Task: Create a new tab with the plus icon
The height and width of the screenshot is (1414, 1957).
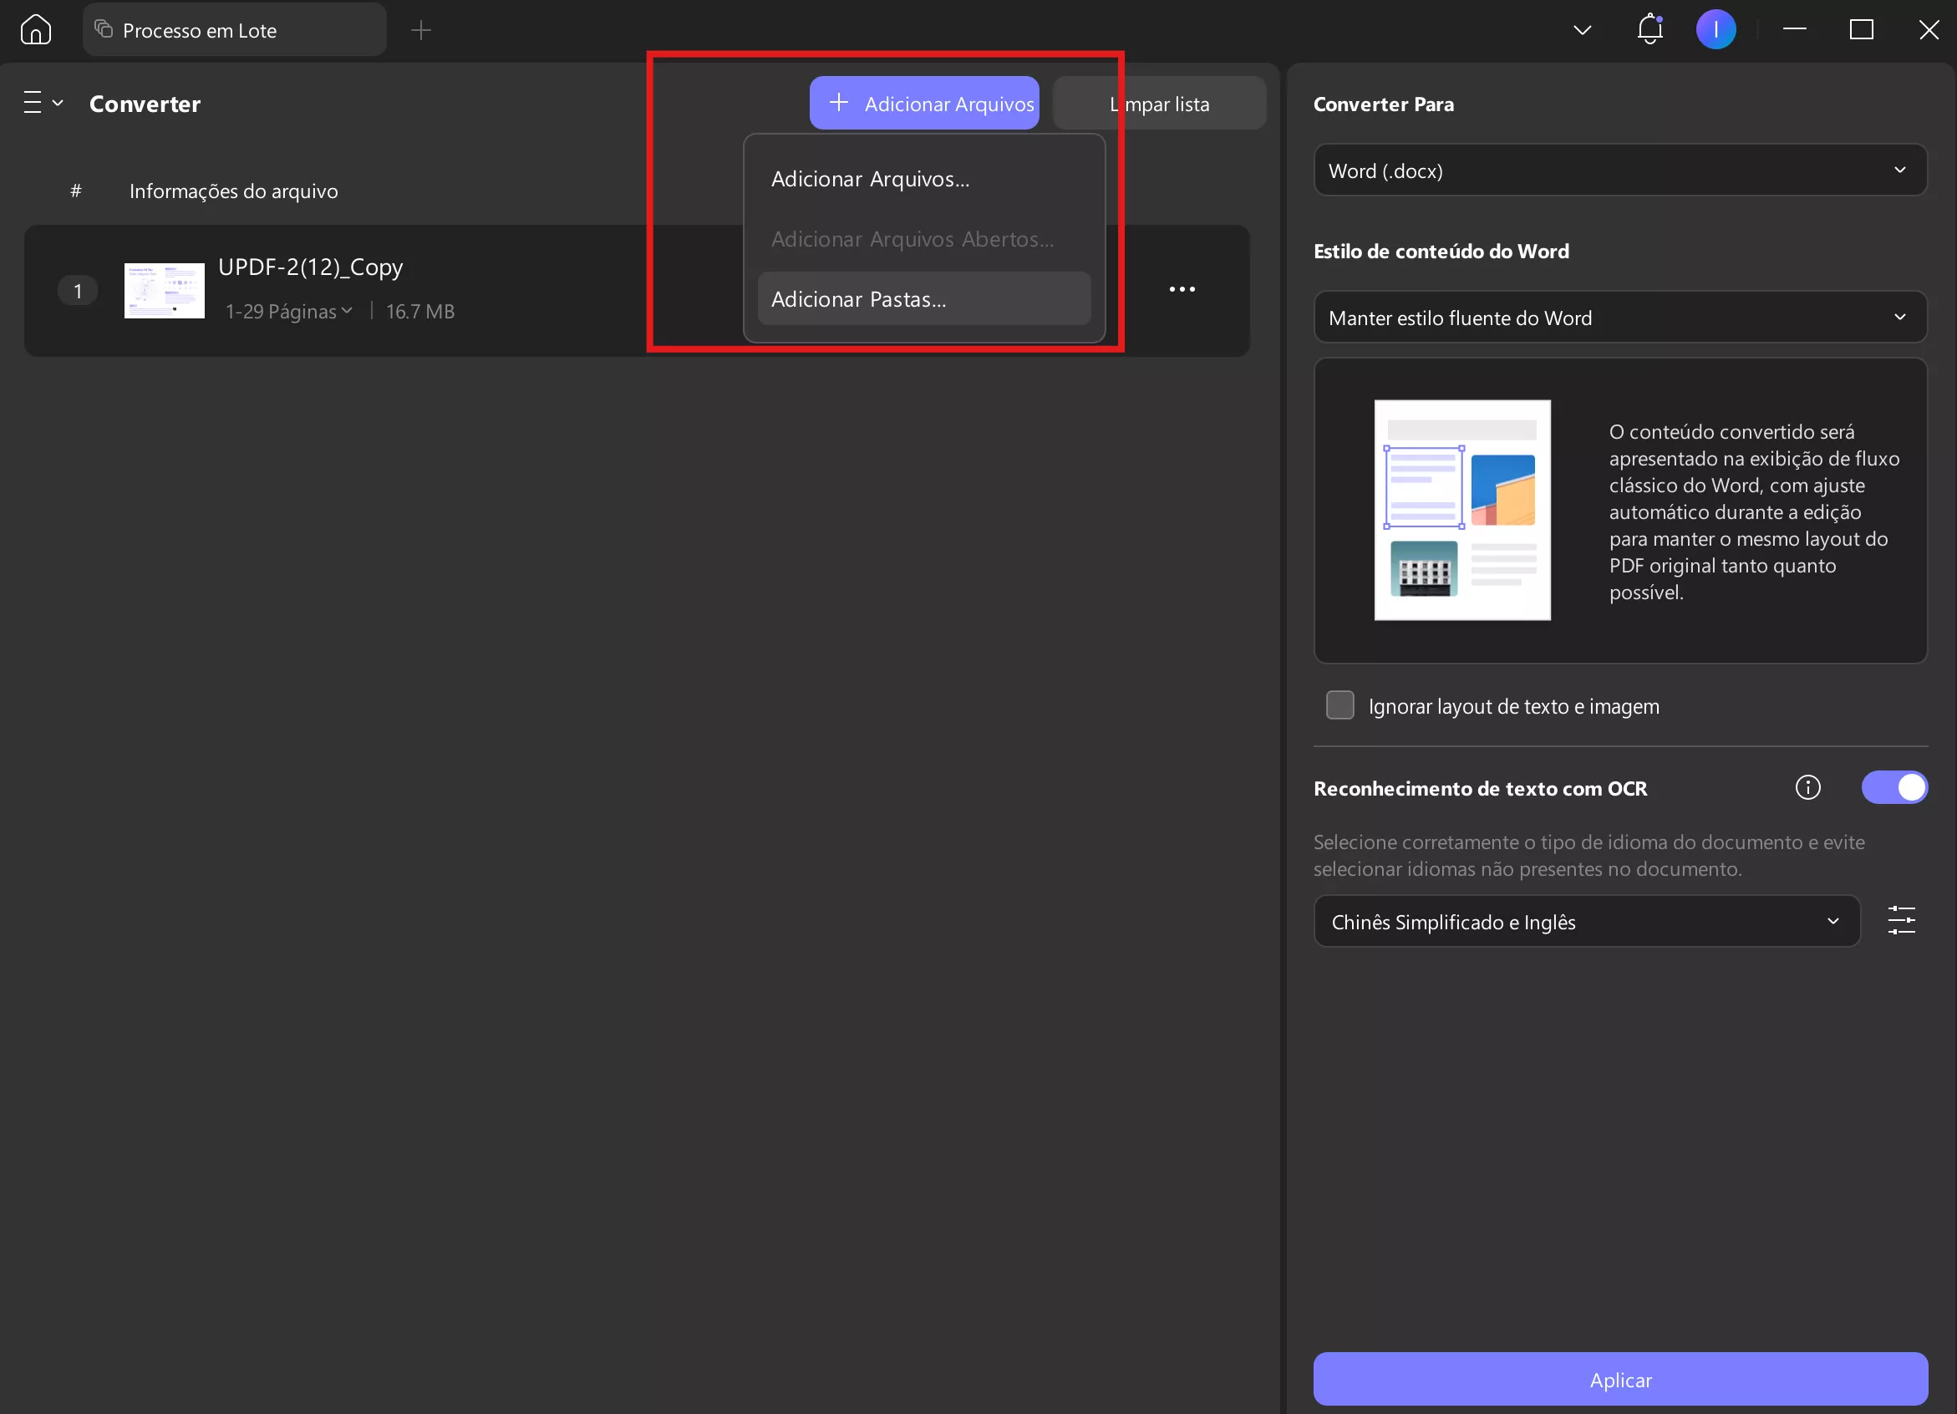Action: click(420, 28)
